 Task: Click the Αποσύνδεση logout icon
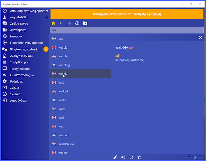pyautogui.click(x=5, y=100)
